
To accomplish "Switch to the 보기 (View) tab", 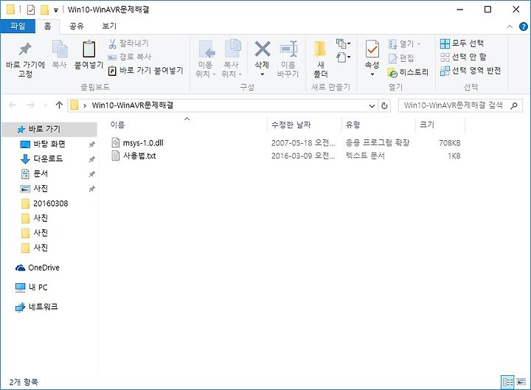I will point(109,26).
